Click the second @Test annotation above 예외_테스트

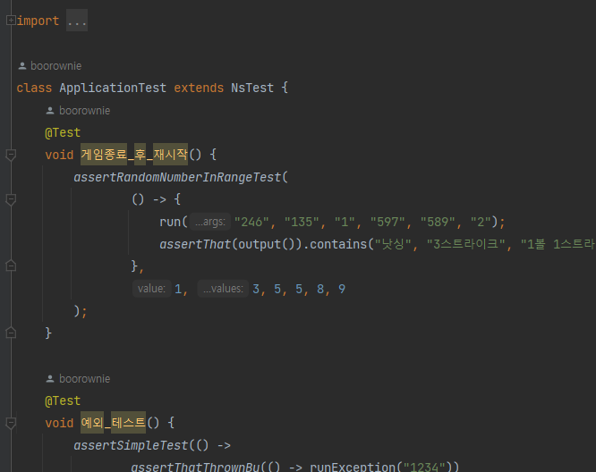tap(63, 401)
